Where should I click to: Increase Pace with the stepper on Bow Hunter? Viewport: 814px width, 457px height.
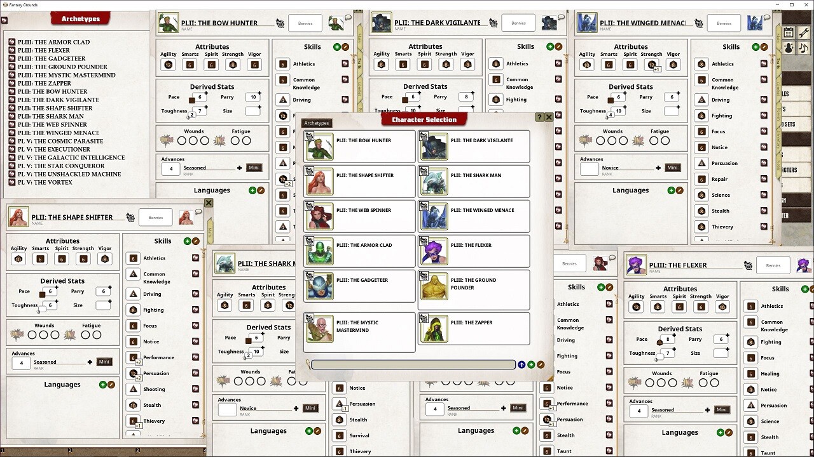click(x=206, y=93)
